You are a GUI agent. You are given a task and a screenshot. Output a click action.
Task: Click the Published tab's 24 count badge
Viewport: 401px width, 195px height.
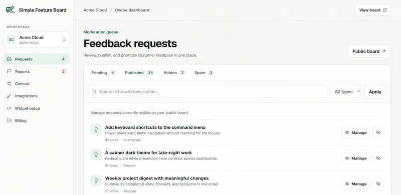click(x=150, y=73)
